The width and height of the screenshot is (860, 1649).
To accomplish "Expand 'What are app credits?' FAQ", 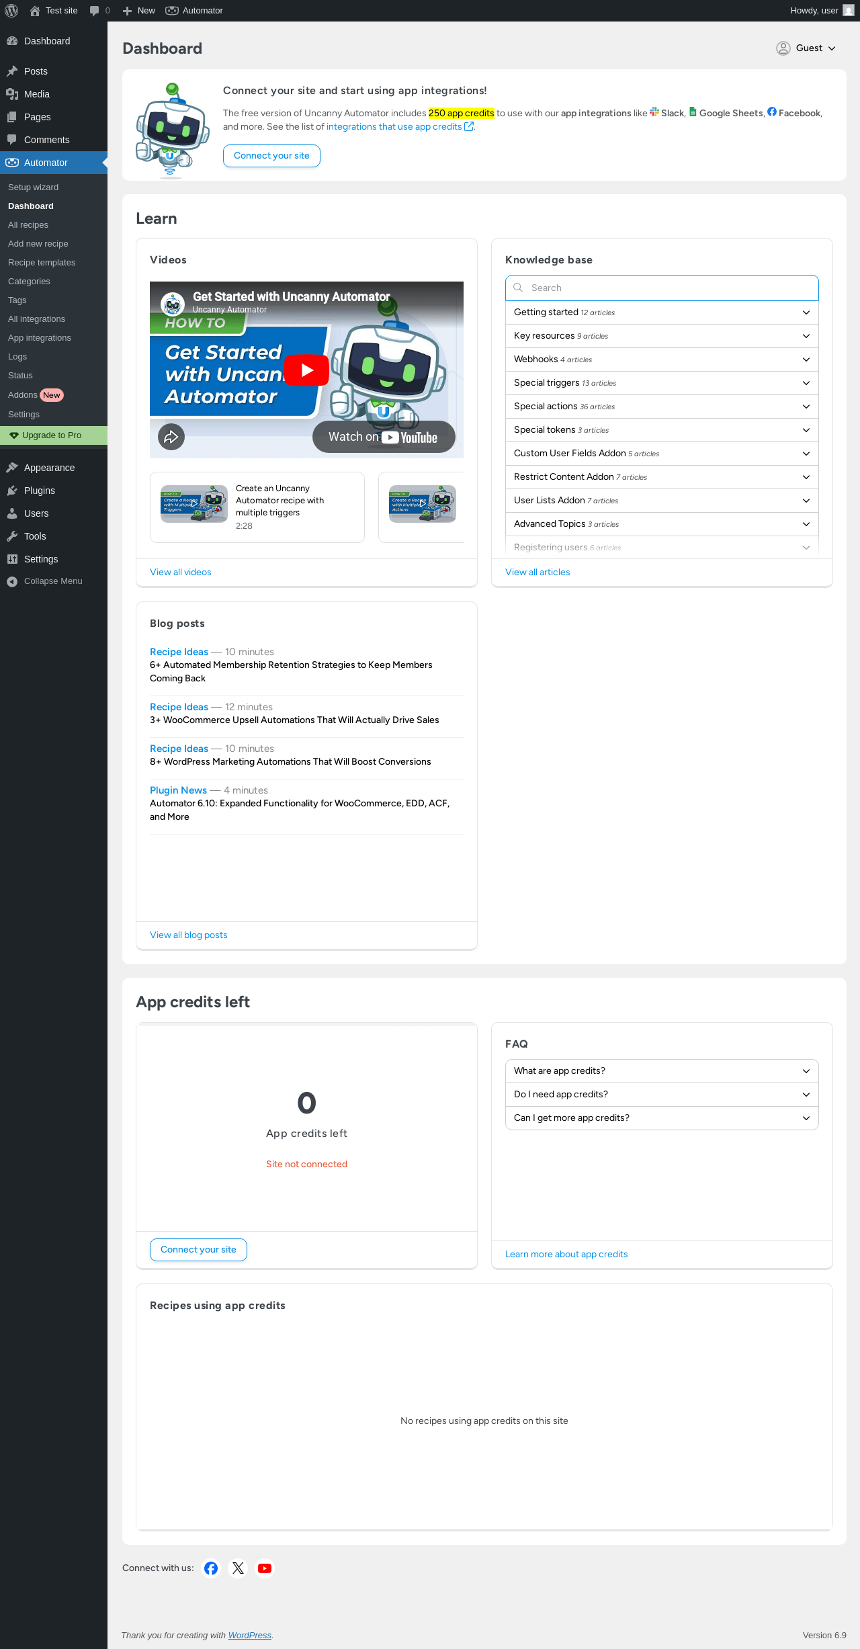I will click(x=662, y=1071).
